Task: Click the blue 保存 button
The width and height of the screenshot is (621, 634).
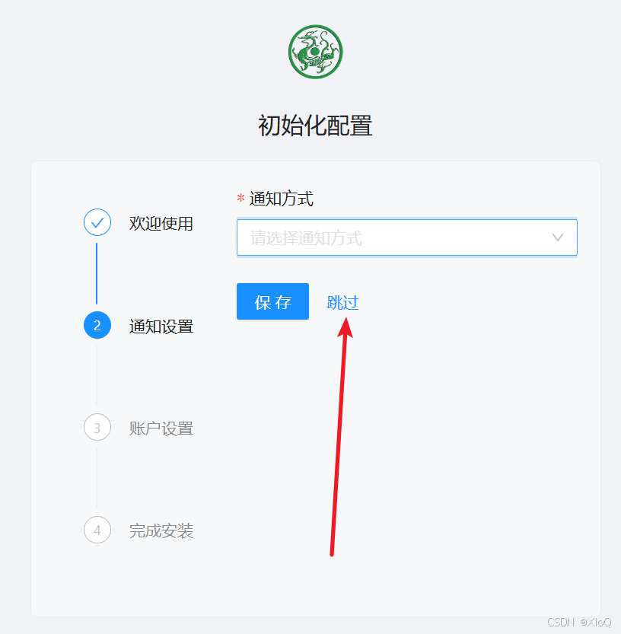Action: 273,301
